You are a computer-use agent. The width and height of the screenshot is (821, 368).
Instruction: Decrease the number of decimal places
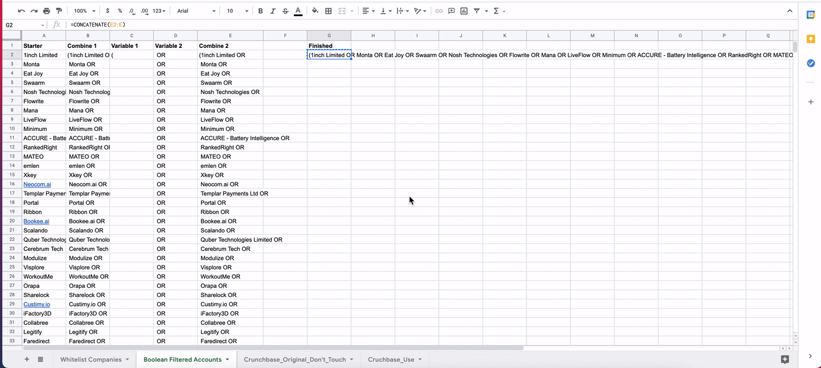coord(132,11)
